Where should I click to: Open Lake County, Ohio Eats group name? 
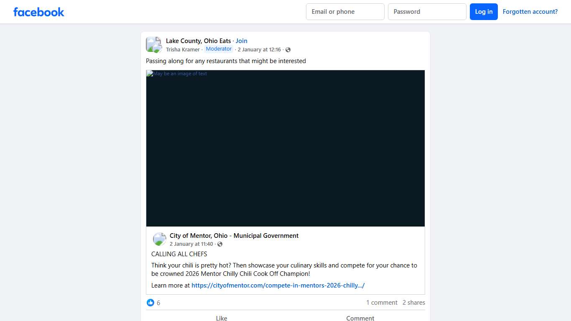198,41
